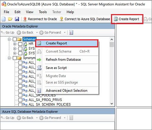The width and height of the screenshot is (152, 130).
Task: Check the Synonyms folder checkbox
Action: (14, 58)
